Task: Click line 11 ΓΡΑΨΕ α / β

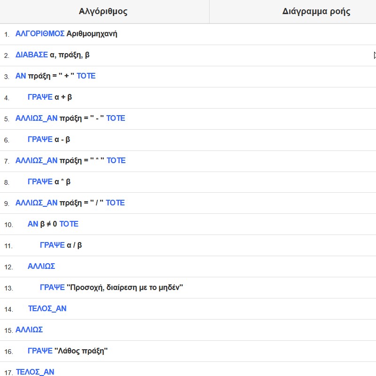Action: coord(61,245)
